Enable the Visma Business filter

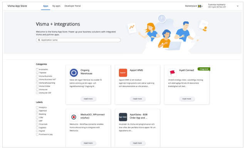pyautogui.click(x=37, y=76)
